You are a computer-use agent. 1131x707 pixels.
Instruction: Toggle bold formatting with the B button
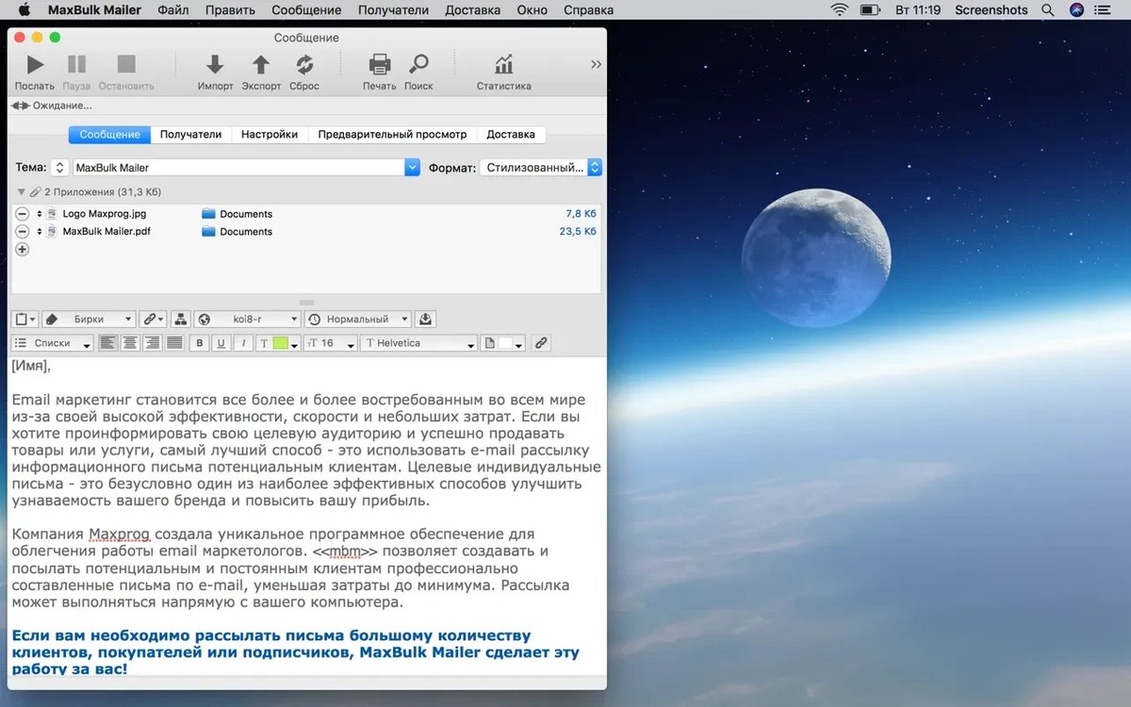tap(198, 342)
